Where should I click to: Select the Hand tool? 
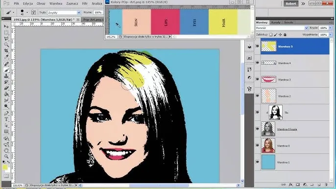(6, 150)
